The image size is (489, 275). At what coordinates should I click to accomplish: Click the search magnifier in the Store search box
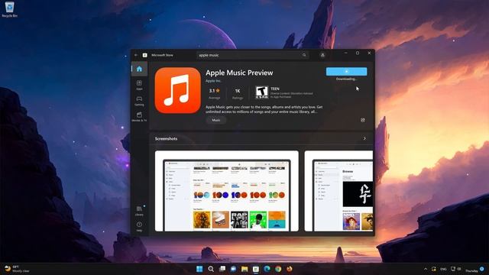coord(304,55)
